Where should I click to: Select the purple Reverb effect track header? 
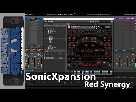[118, 19]
